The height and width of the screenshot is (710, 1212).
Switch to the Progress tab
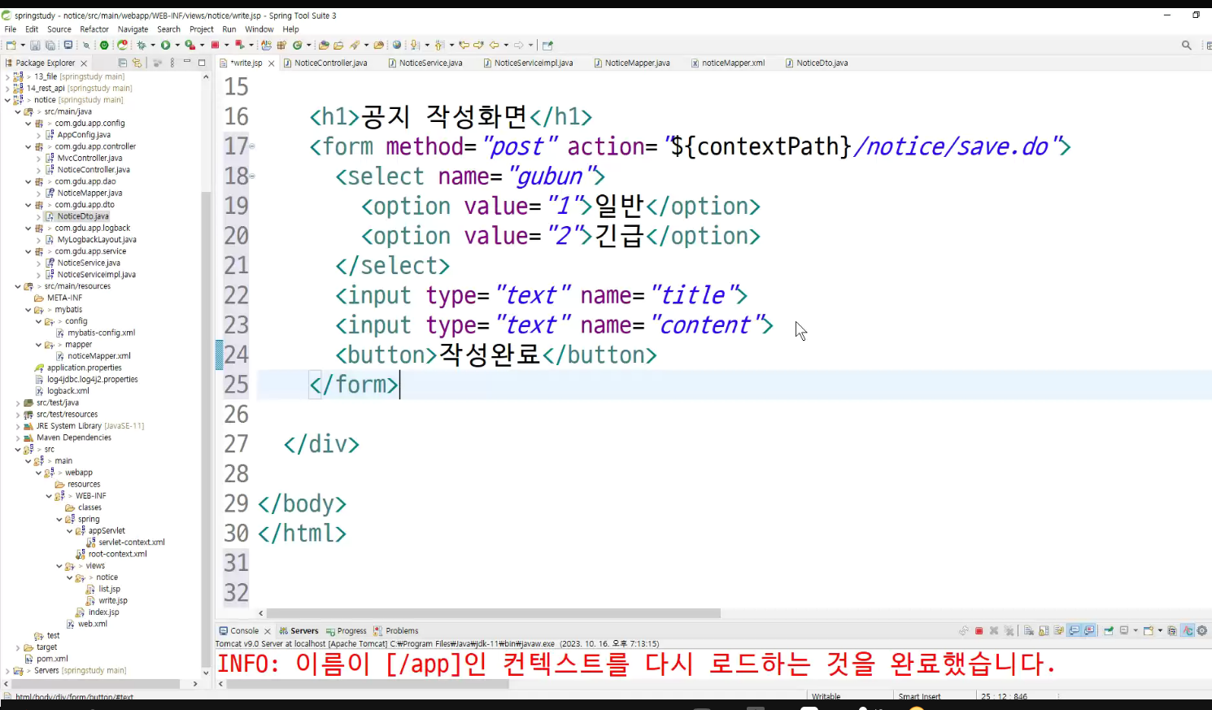tap(346, 630)
